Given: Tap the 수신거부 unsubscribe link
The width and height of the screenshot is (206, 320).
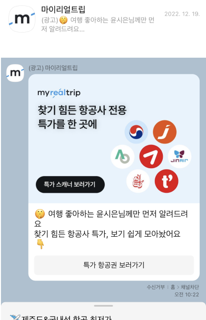Looking at the screenshot, I should [156, 287].
